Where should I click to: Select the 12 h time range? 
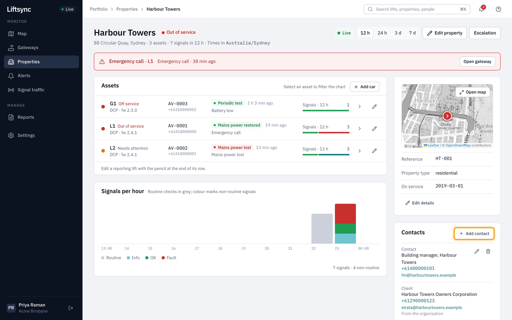tap(365, 33)
